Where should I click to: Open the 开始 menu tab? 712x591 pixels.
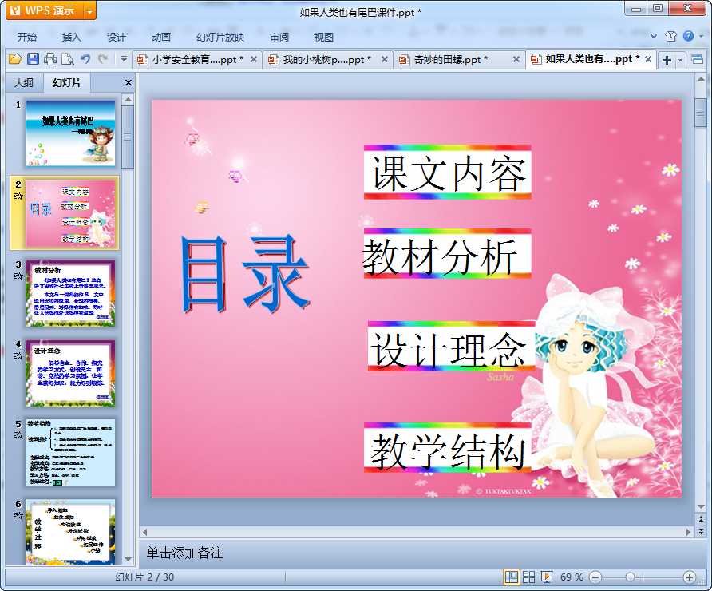point(27,38)
